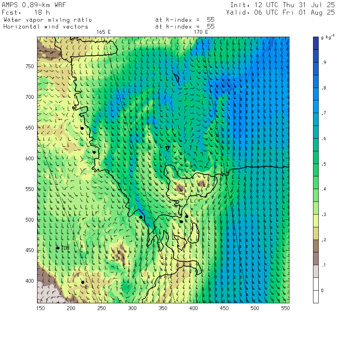
Task: Click the 'g kg-1' colorbar units label
Action: [x=327, y=37]
